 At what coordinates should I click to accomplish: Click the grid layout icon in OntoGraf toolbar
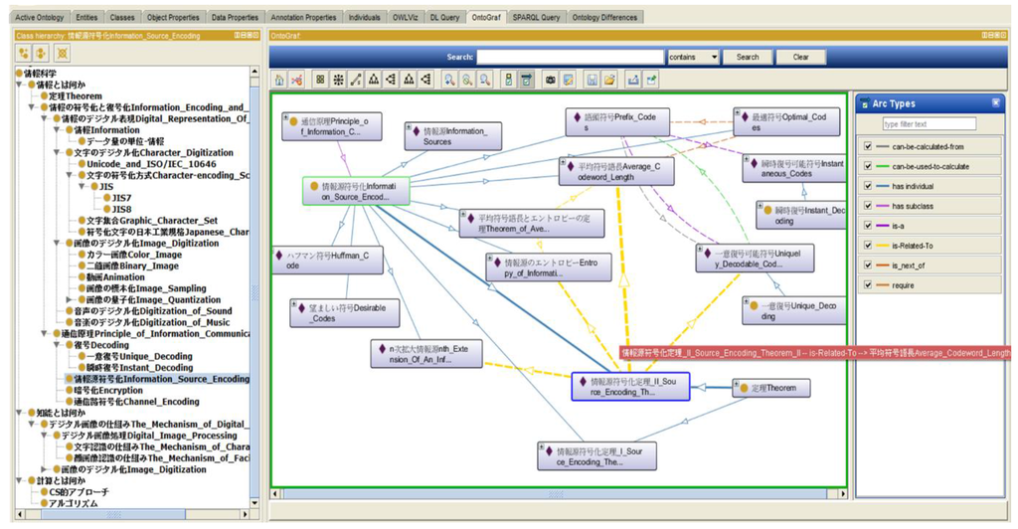tap(319, 79)
